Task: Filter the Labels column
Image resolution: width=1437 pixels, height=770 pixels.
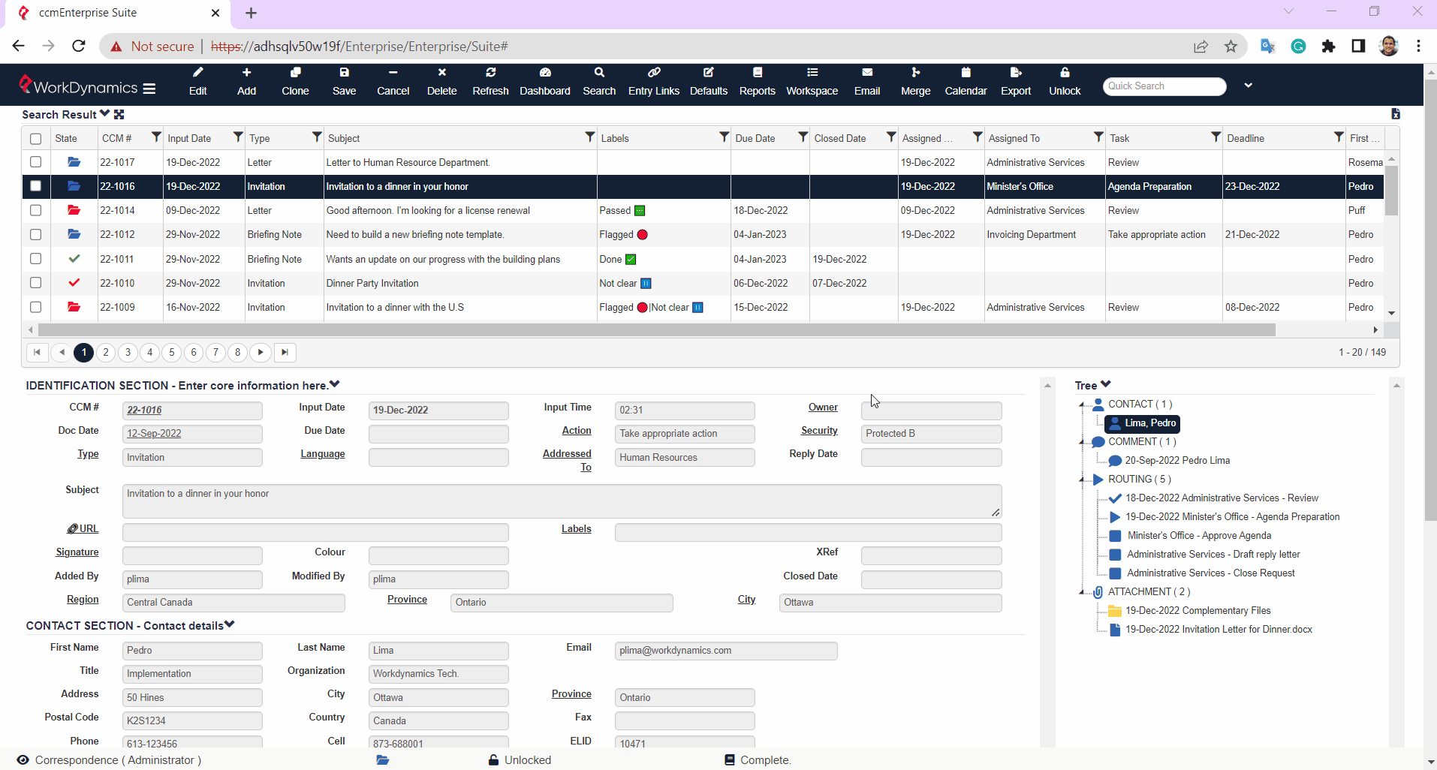Action: tap(724, 137)
